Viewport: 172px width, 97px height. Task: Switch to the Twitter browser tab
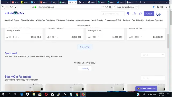pos(120,2)
